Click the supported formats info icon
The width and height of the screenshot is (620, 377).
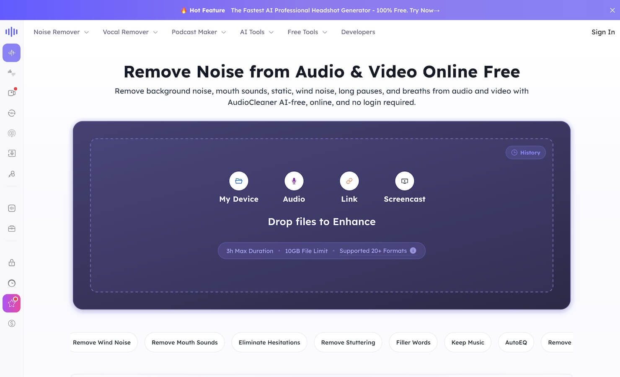(x=413, y=250)
